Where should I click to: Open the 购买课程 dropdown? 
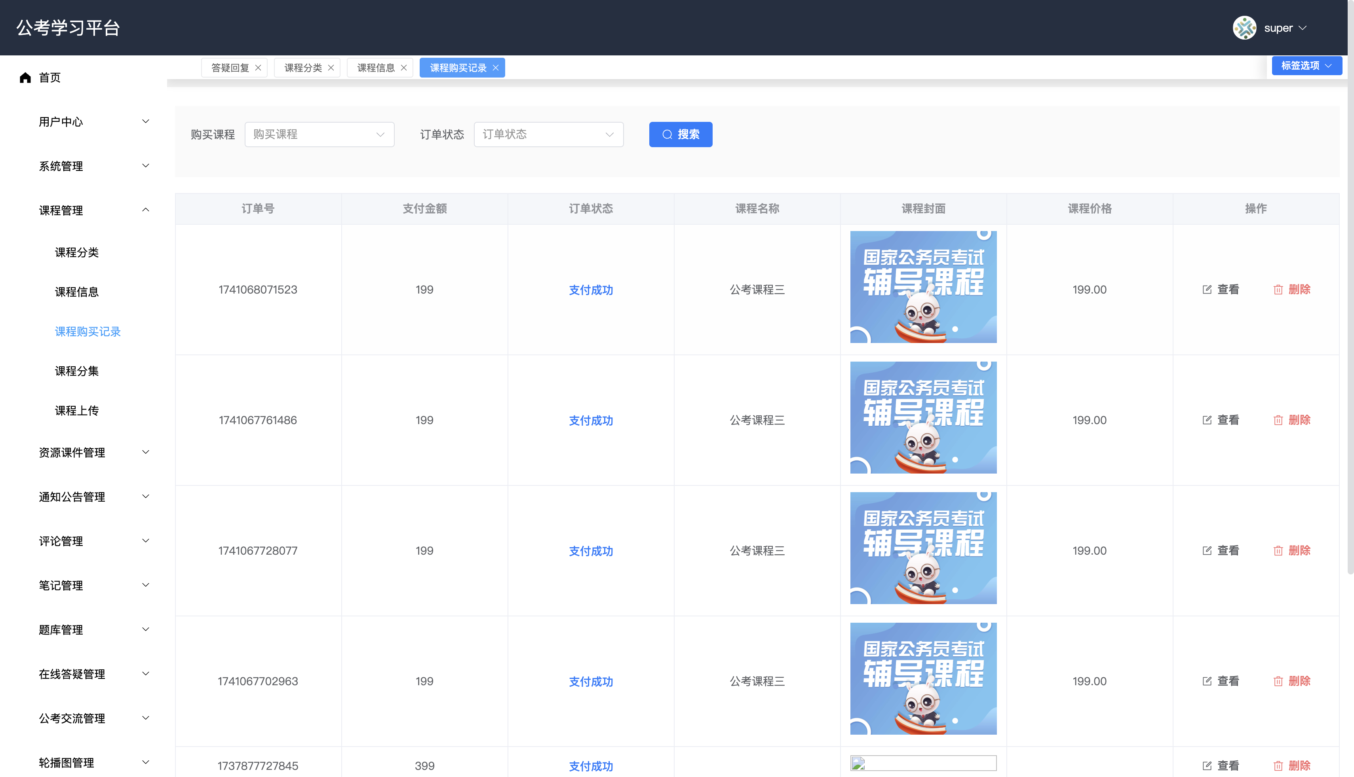[319, 135]
